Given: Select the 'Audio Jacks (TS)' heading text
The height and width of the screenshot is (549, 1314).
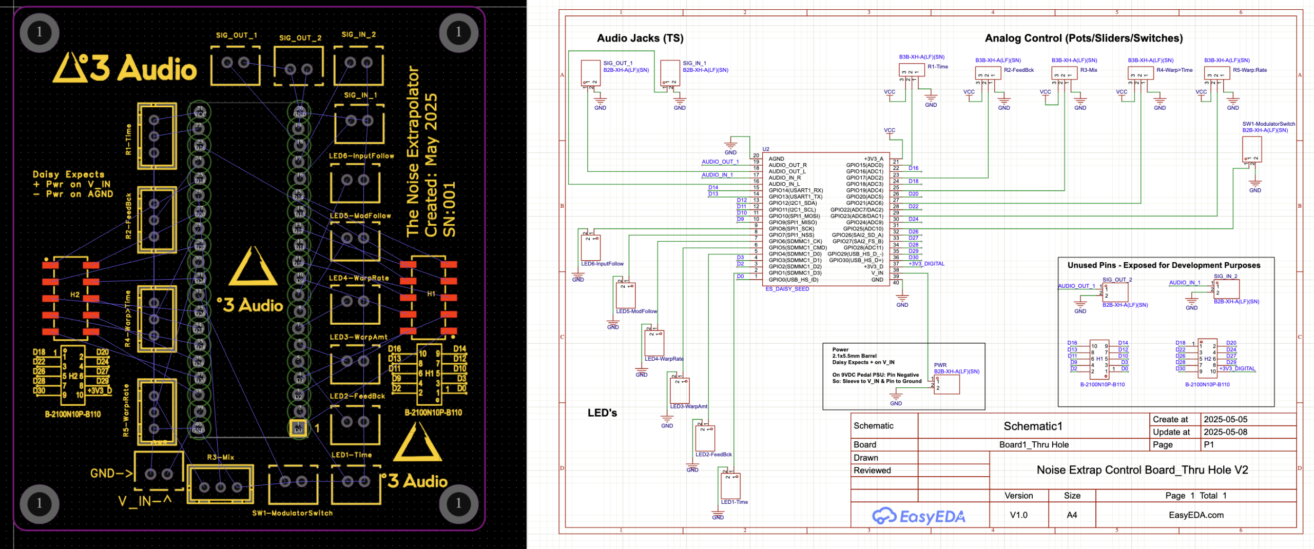Looking at the screenshot, I should (x=640, y=38).
